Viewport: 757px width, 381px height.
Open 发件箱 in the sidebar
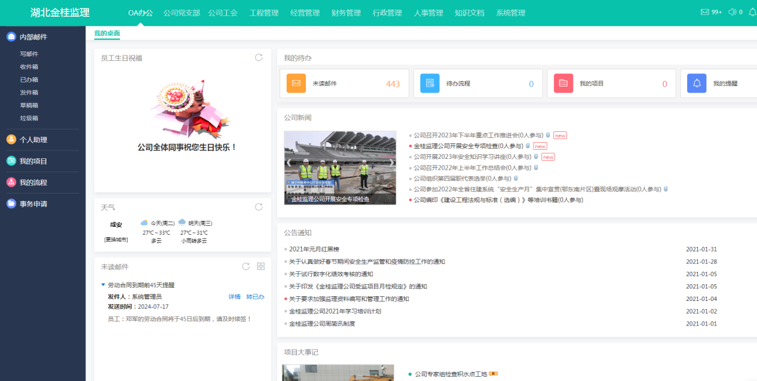pos(29,93)
